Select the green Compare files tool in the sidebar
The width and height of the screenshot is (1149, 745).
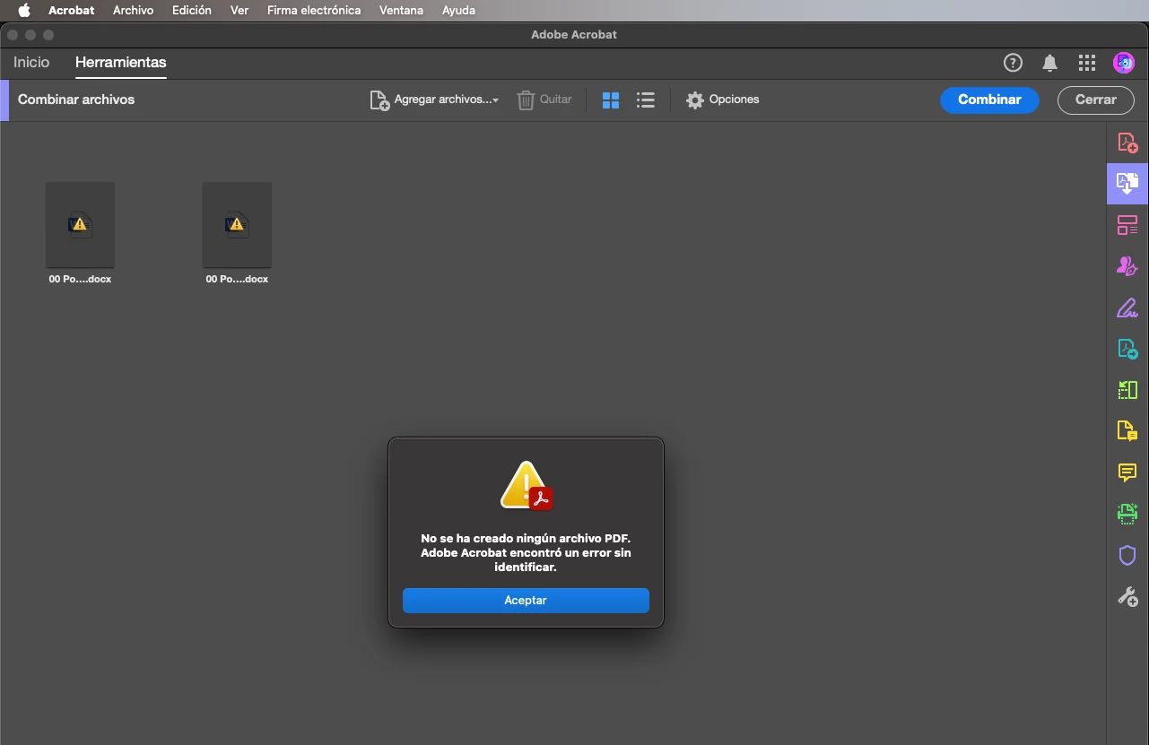[x=1127, y=390]
